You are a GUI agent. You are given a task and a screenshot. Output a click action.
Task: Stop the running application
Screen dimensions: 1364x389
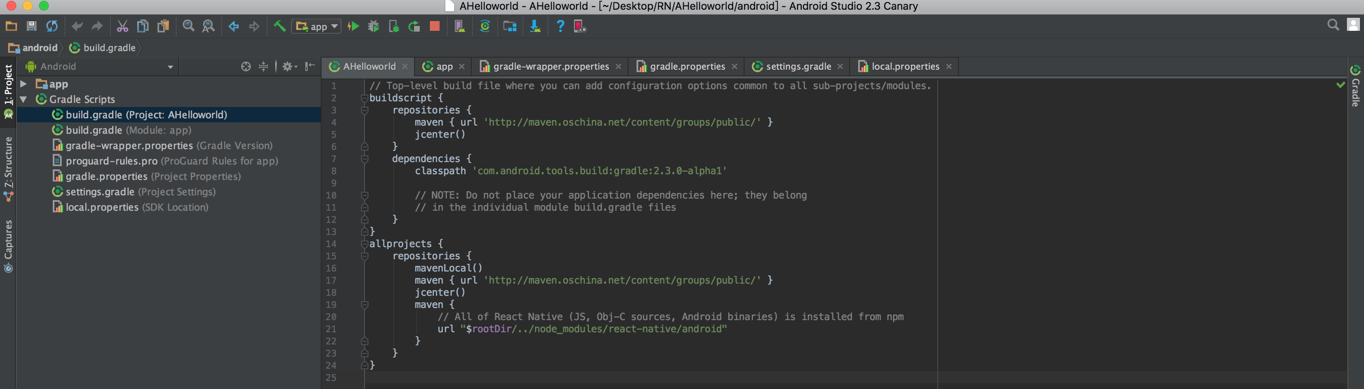pyautogui.click(x=434, y=26)
